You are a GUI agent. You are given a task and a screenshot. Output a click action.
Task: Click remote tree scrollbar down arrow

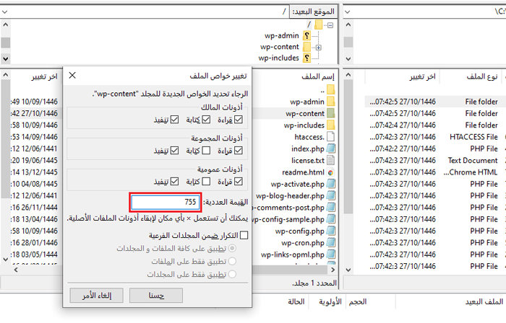[6, 58]
